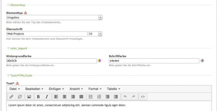
Task: Open the h2 heading level dropdown
Action: [x=95, y=34]
